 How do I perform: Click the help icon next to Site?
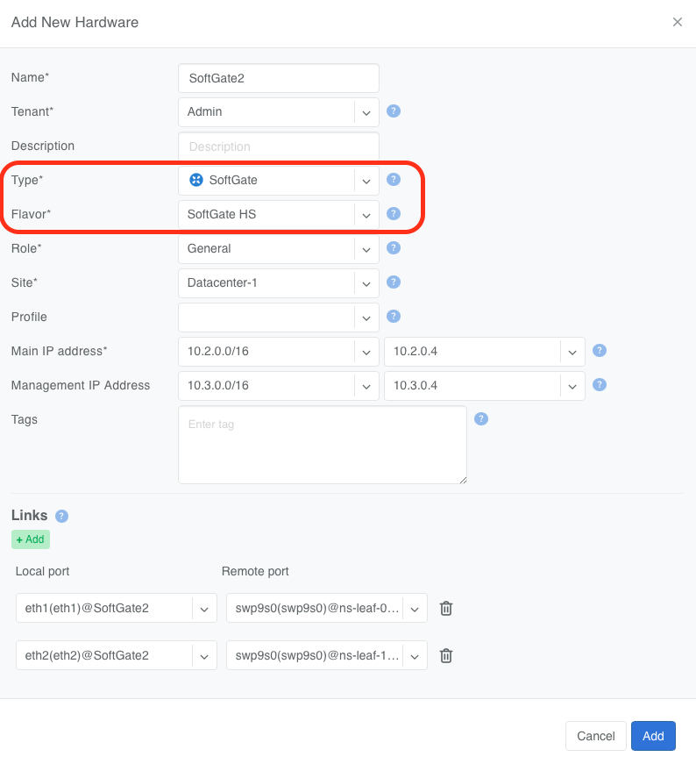[394, 282]
